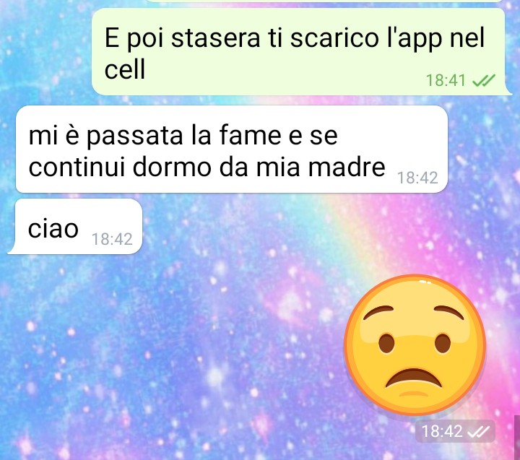Viewport: 520px width, 460px height.
Task: Click the word 'cell' in sent message
Action: point(125,69)
